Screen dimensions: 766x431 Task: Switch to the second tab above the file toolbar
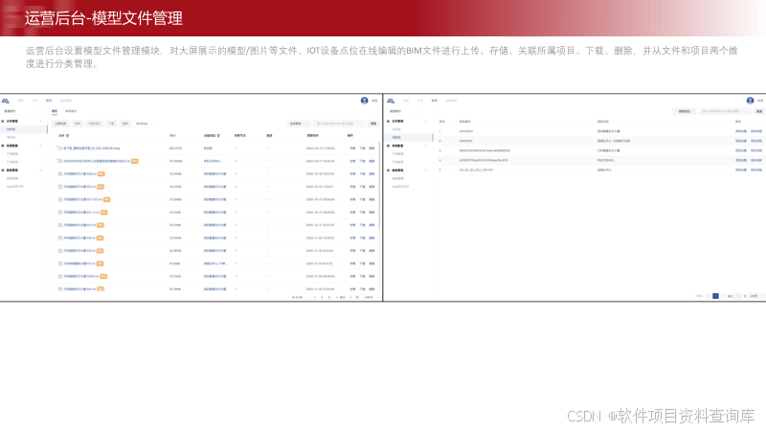(71, 111)
